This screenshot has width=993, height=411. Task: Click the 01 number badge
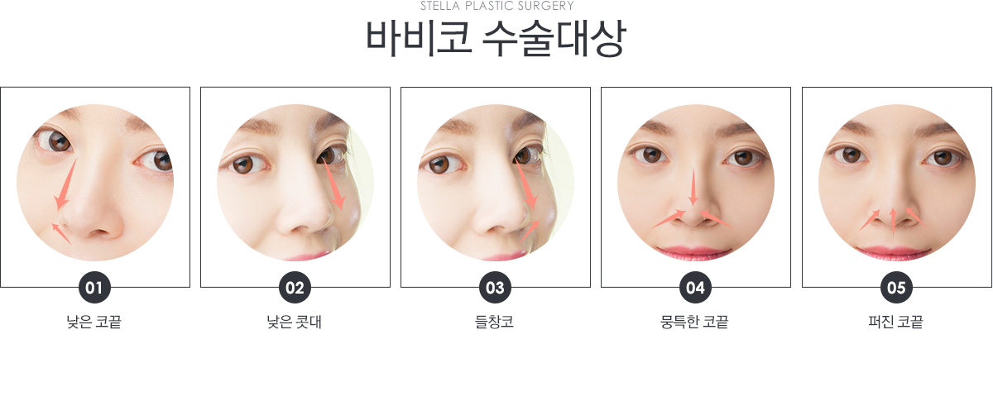tap(94, 288)
